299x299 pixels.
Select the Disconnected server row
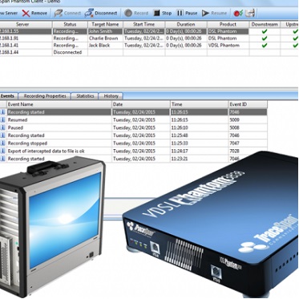(134, 52)
